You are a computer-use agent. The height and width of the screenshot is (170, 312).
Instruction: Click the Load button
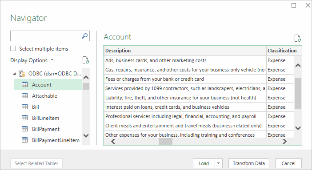pyautogui.click(x=204, y=163)
